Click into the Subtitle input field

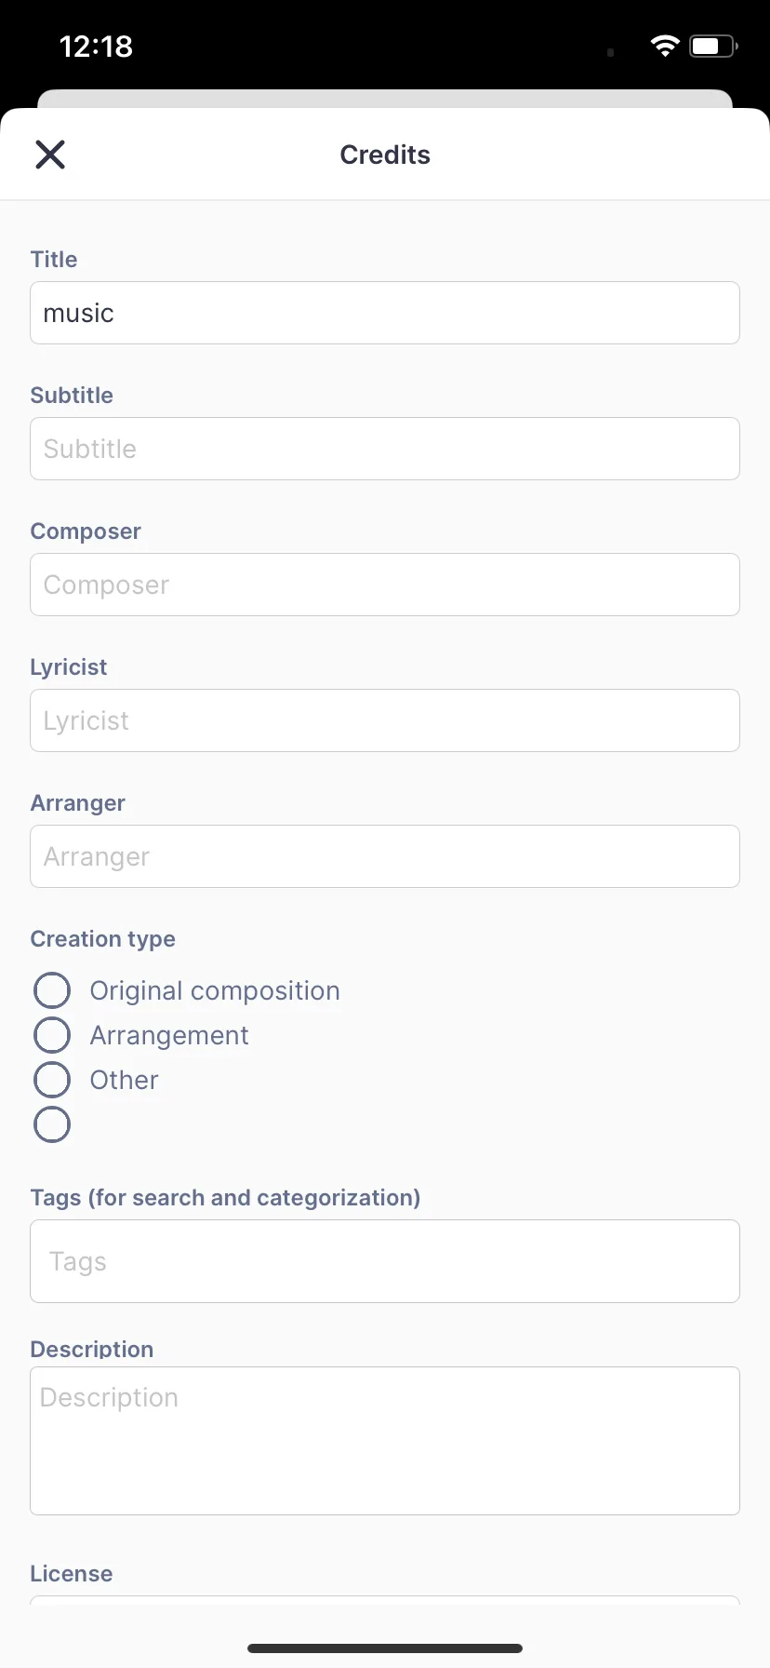click(385, 449)
